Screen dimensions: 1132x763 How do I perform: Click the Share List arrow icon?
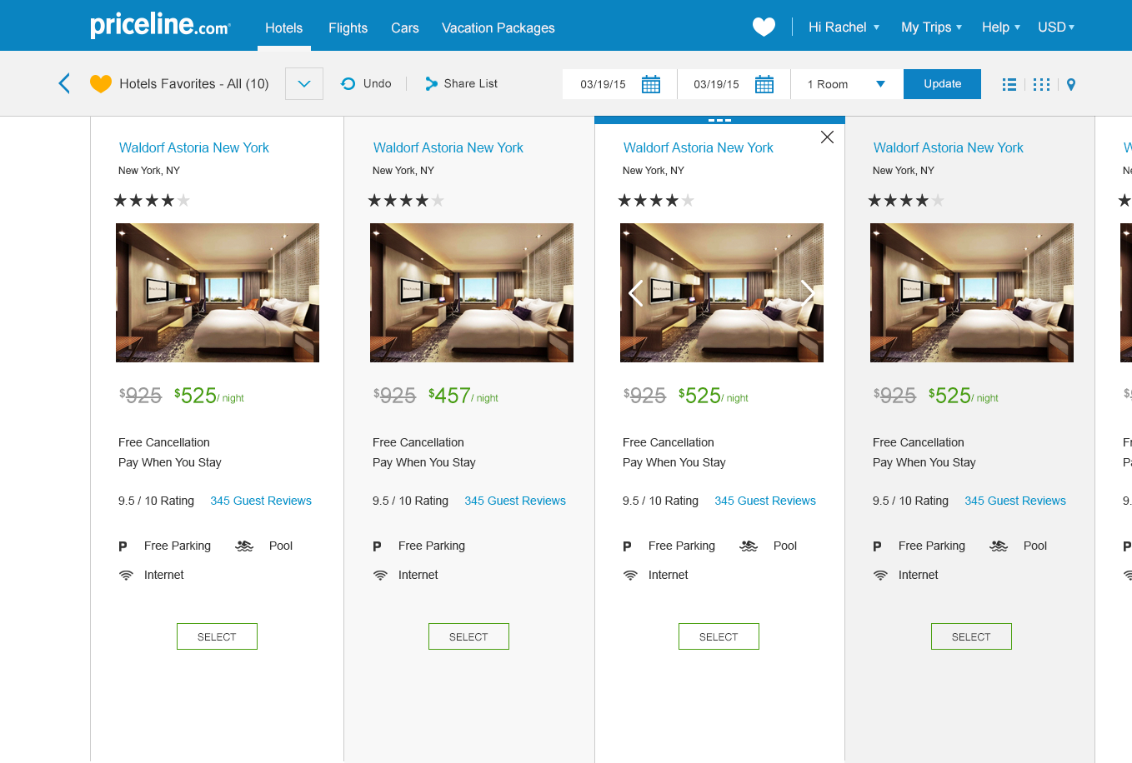(431, 83)
